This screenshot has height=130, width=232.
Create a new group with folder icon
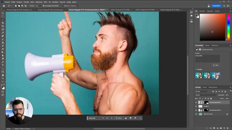point(221,128)
